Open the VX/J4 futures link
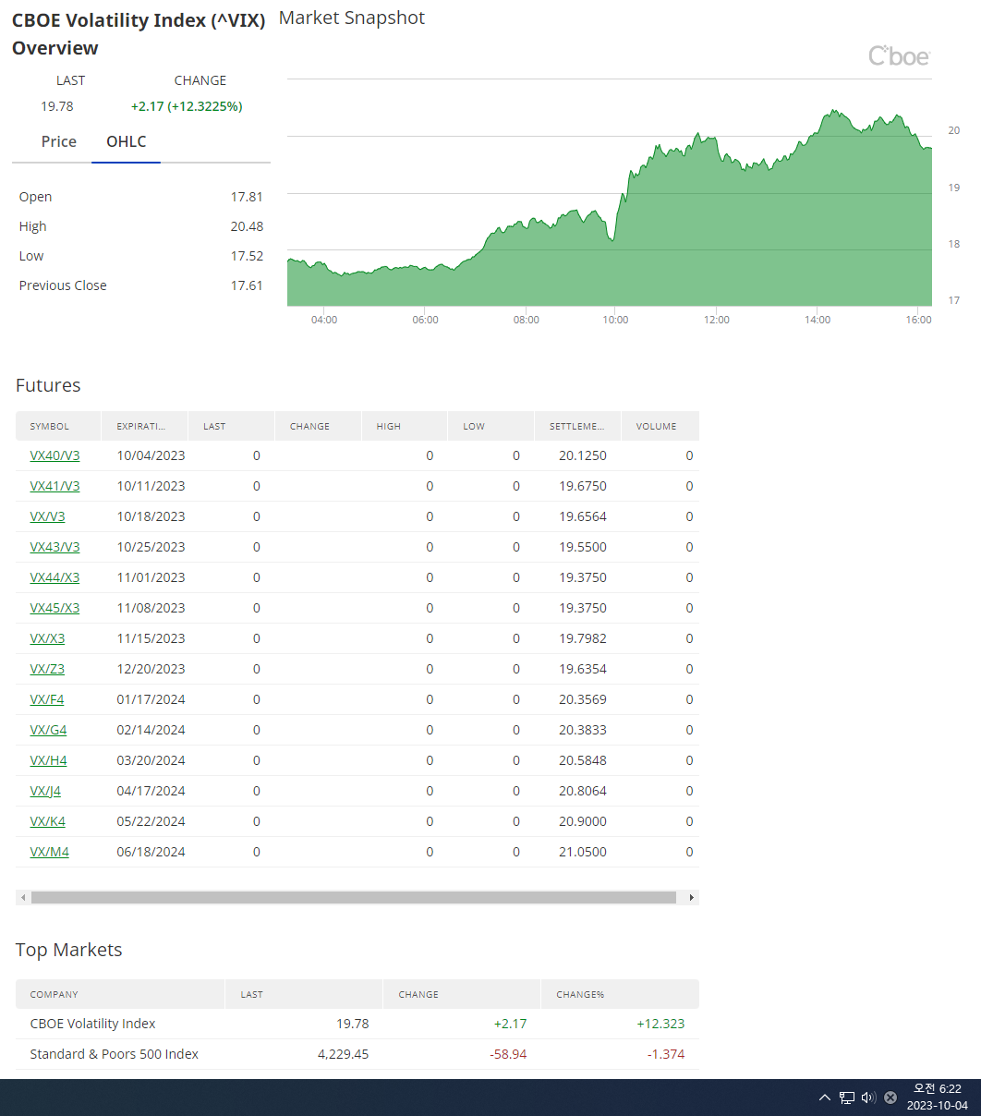 click(45, 791)
